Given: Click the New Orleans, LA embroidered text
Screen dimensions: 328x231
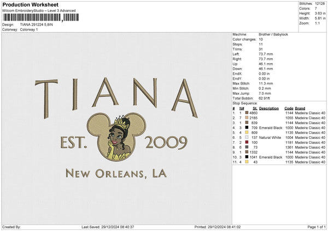Looking at the screenshot, I should (x=116, y=173).
